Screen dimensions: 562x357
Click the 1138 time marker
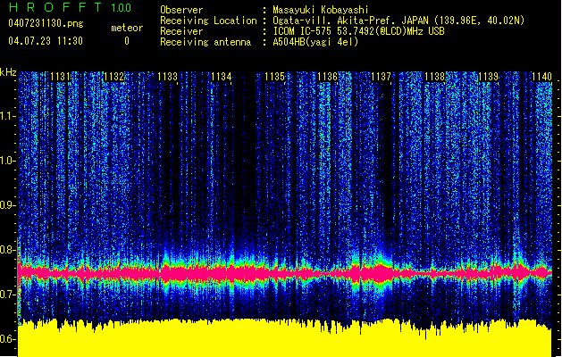434,77
